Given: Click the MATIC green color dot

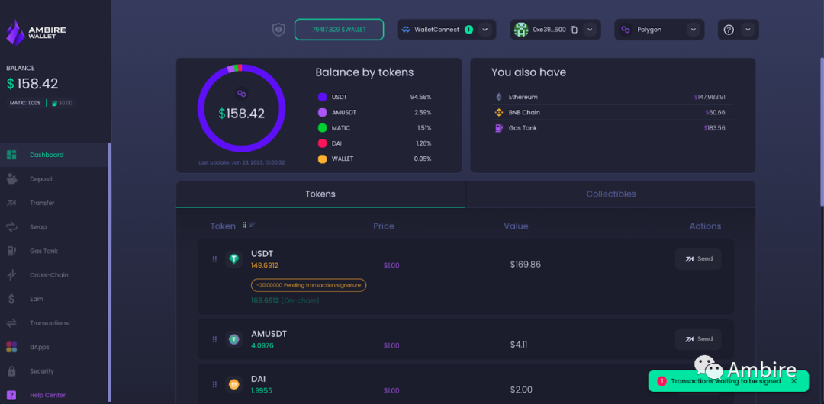Looking at the screenshot, I should (x=322, y=127).
